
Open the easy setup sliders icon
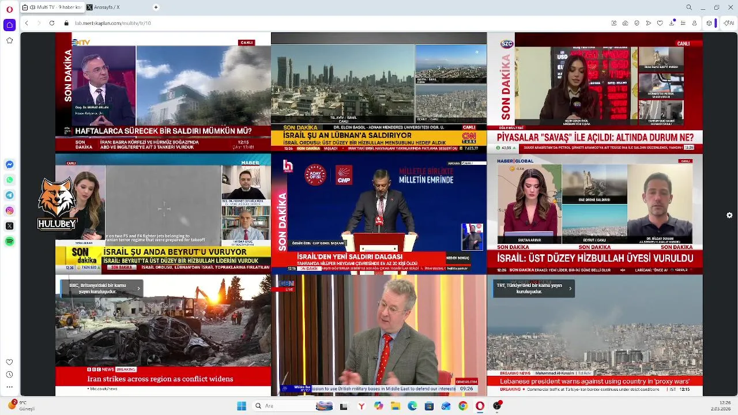coord(683,23)
